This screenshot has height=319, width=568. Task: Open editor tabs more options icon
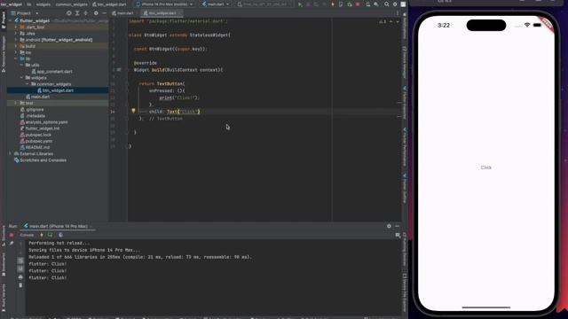pos(398,13)
